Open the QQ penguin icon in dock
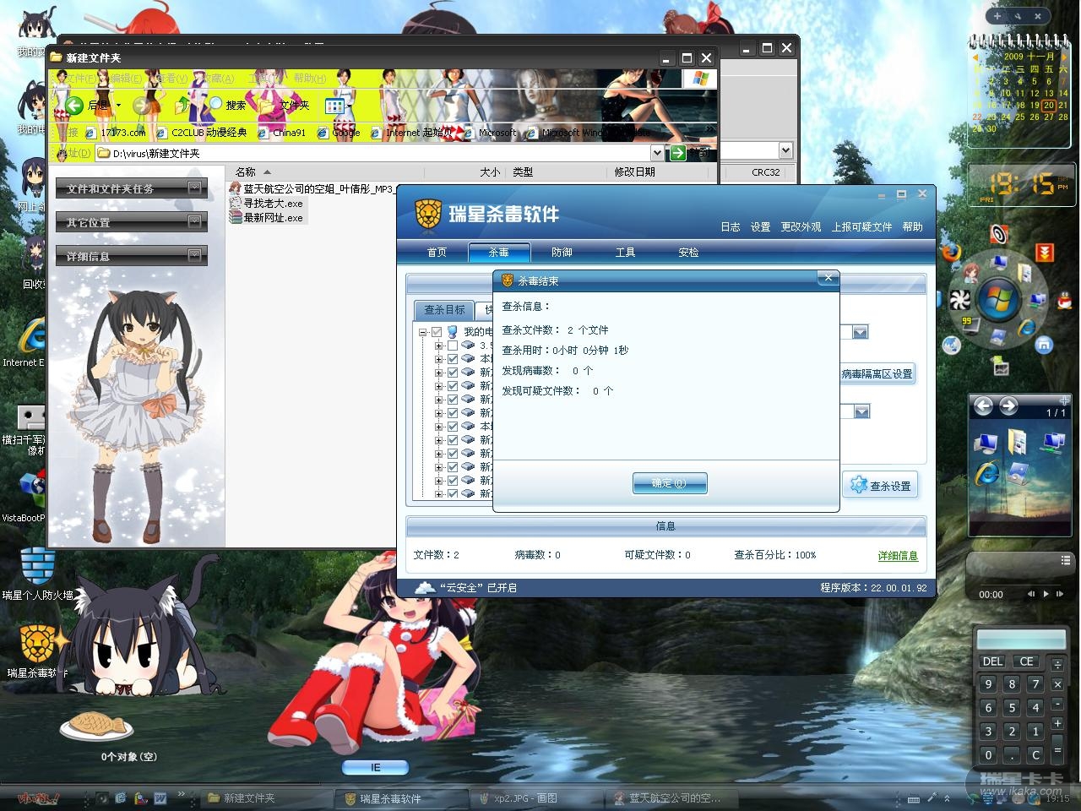The image size is (1081, 811). (x=1064, y=299)
